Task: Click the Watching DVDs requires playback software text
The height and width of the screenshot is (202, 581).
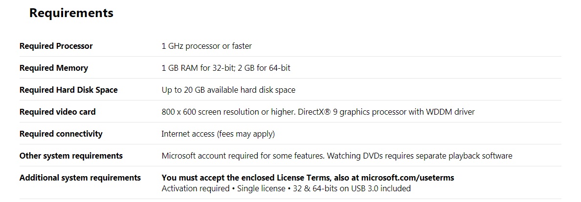Action: (x=420, y=156)
